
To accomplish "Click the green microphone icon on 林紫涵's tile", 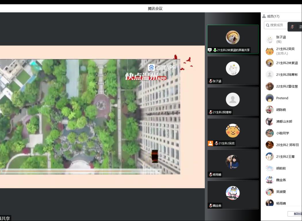I will [x=215, y=50].
